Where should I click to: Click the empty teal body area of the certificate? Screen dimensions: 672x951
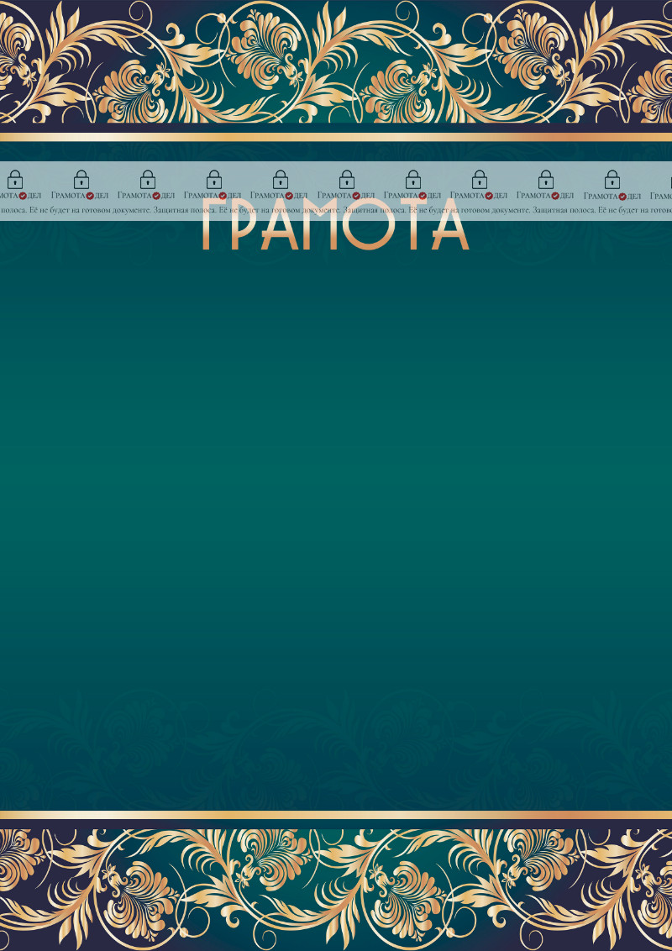(336, 504)
